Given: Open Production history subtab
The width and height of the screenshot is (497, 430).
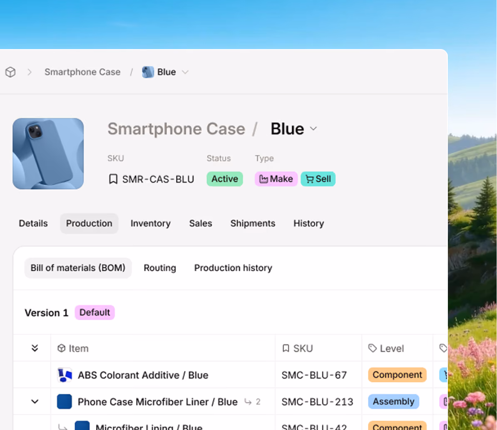Looking at the screenshot, I should (233, 268).
